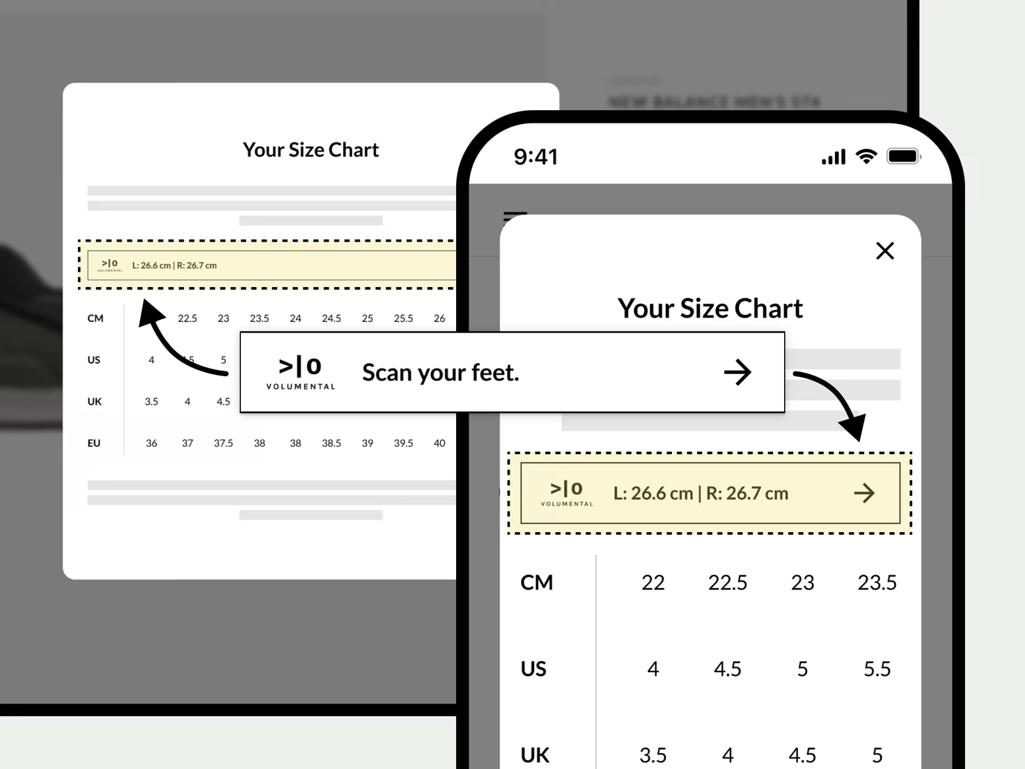The height and width of the screenshot is (769, 1025).
Task: Select 23.5 in the phone CM row
Action: [877, 582]
